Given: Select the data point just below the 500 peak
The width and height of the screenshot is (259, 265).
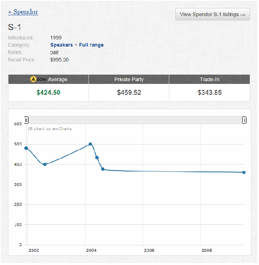Looking at the screenshot, I should [x=97, y=158].
